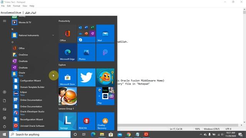This screenshot has height=138, width=246.
Task: Open the Notepad File menu
Action: [3, 6]
